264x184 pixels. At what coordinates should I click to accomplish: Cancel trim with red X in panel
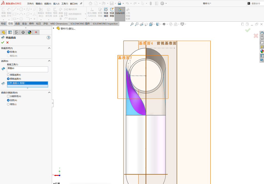(7, 43)
